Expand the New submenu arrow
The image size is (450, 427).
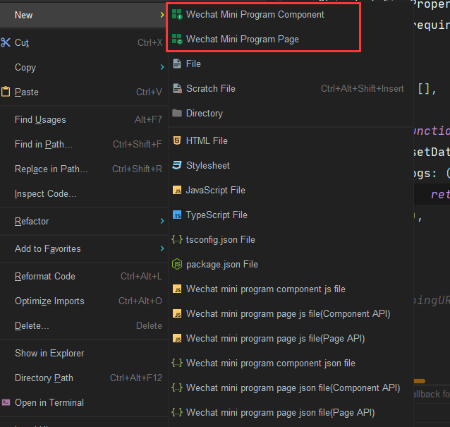pyautogui.click(x=162, y=15)
